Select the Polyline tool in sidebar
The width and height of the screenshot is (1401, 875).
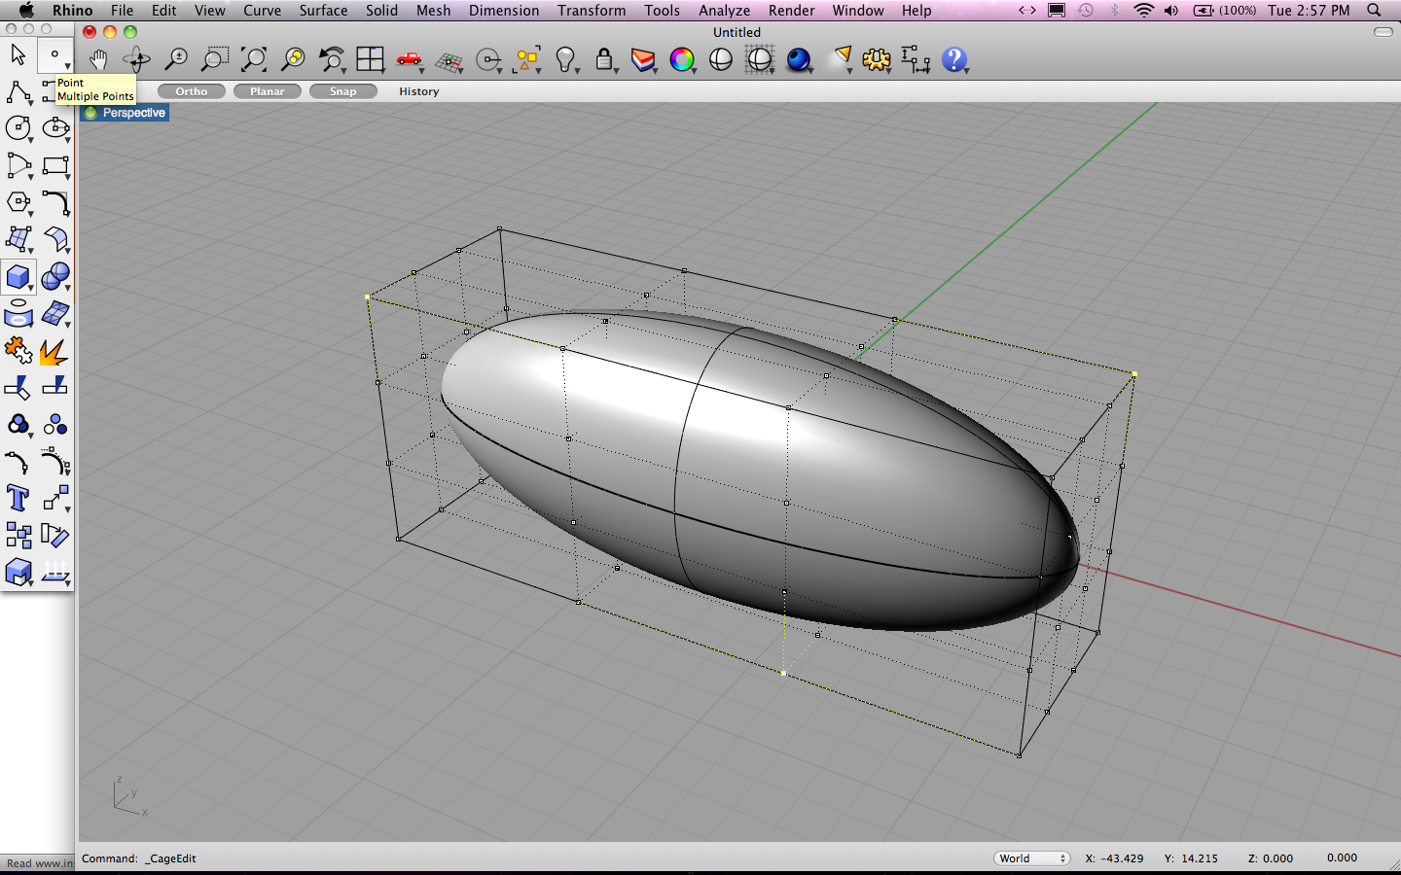point(18,92)
